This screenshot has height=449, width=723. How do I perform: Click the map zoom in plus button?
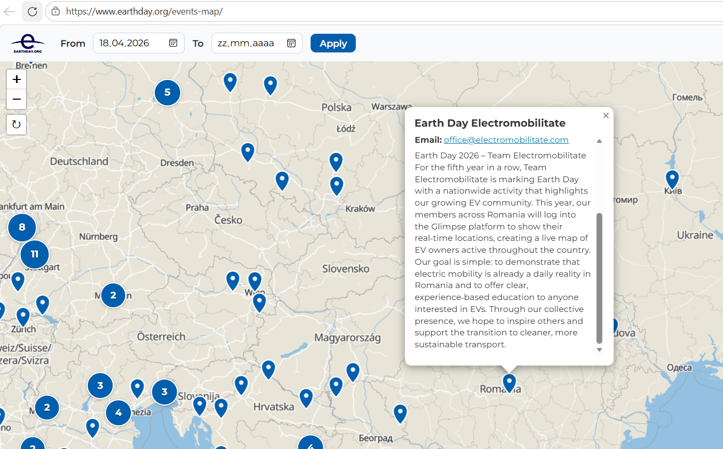coord(17,79)
